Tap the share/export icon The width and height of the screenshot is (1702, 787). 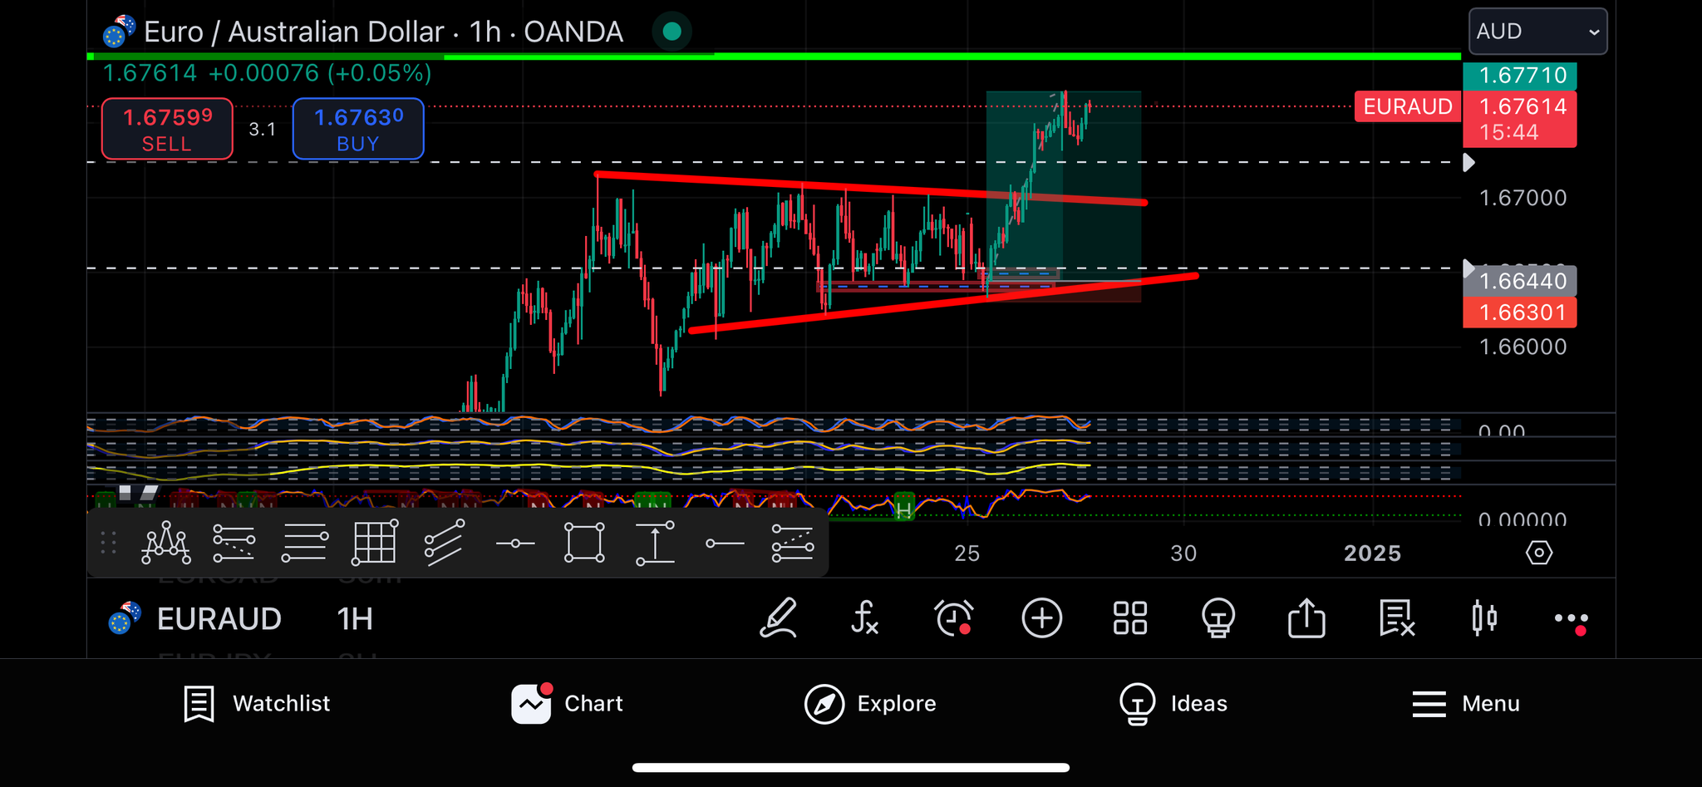click(x=1306, y=619)
